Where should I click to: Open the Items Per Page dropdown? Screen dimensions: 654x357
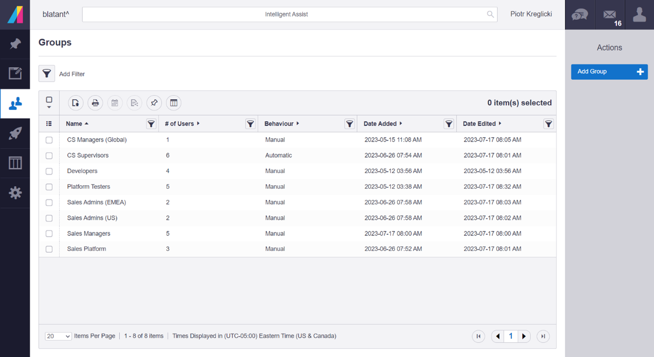coord(58,336)
